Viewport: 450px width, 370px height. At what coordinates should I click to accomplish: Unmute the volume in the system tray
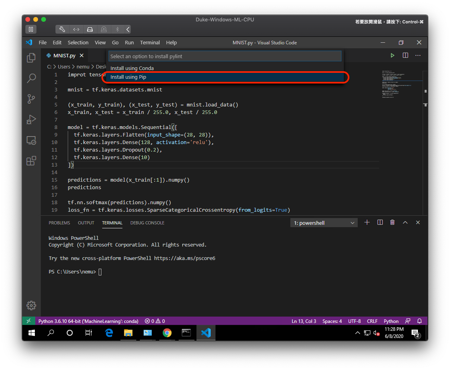pyautogui.click(x=376, y=333)
